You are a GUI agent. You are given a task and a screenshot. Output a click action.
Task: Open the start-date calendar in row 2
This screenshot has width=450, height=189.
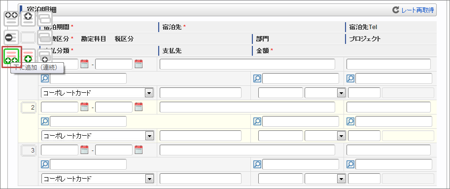coord(84,107)
